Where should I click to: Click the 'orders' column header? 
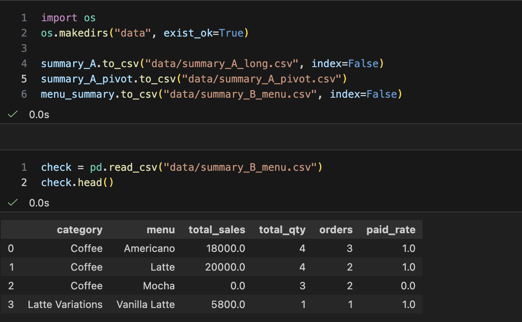coord(336,230)
